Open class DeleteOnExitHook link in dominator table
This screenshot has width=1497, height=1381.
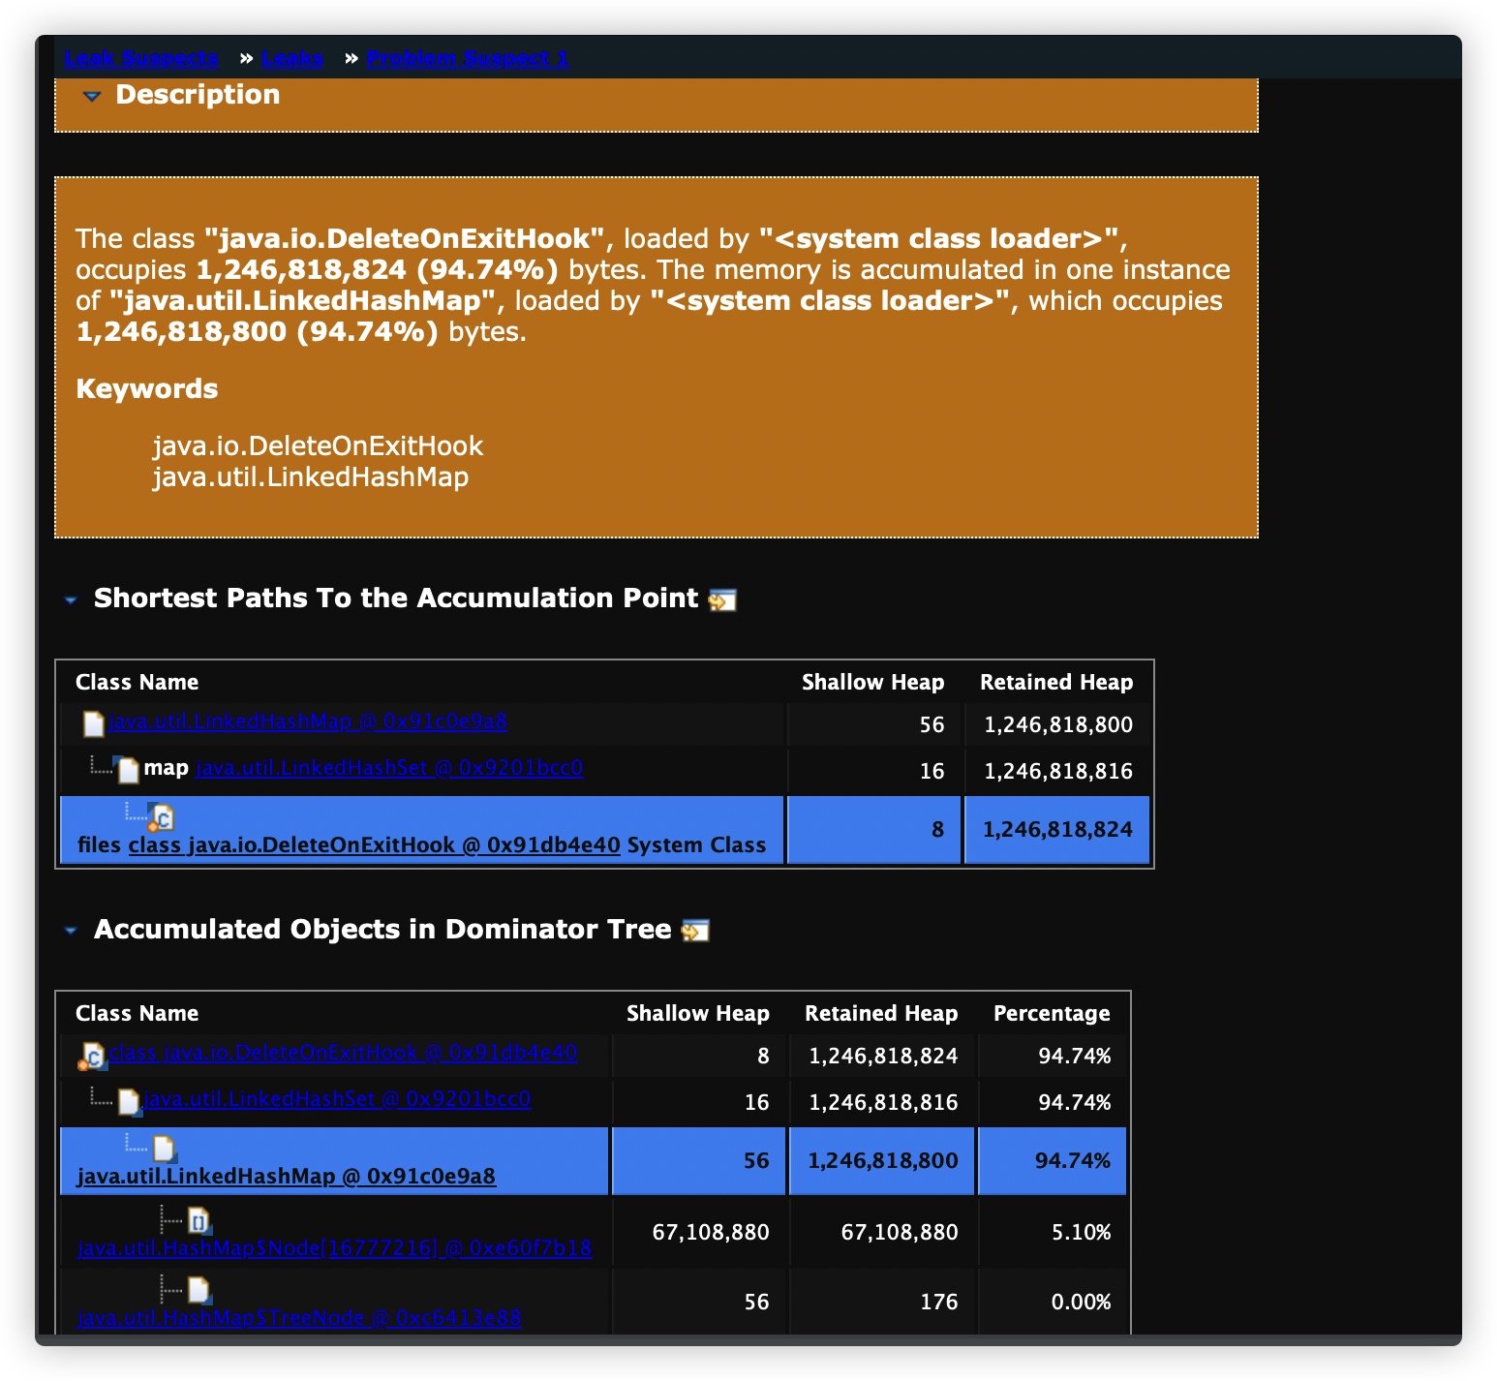pyautogui.click(x=344, y=1053)
